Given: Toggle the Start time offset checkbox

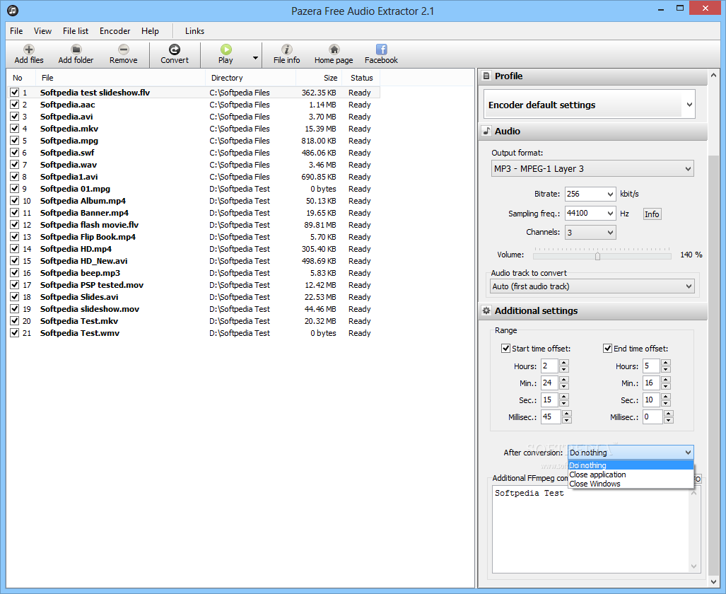Looking at the screenshot, I should pos(505,348).
